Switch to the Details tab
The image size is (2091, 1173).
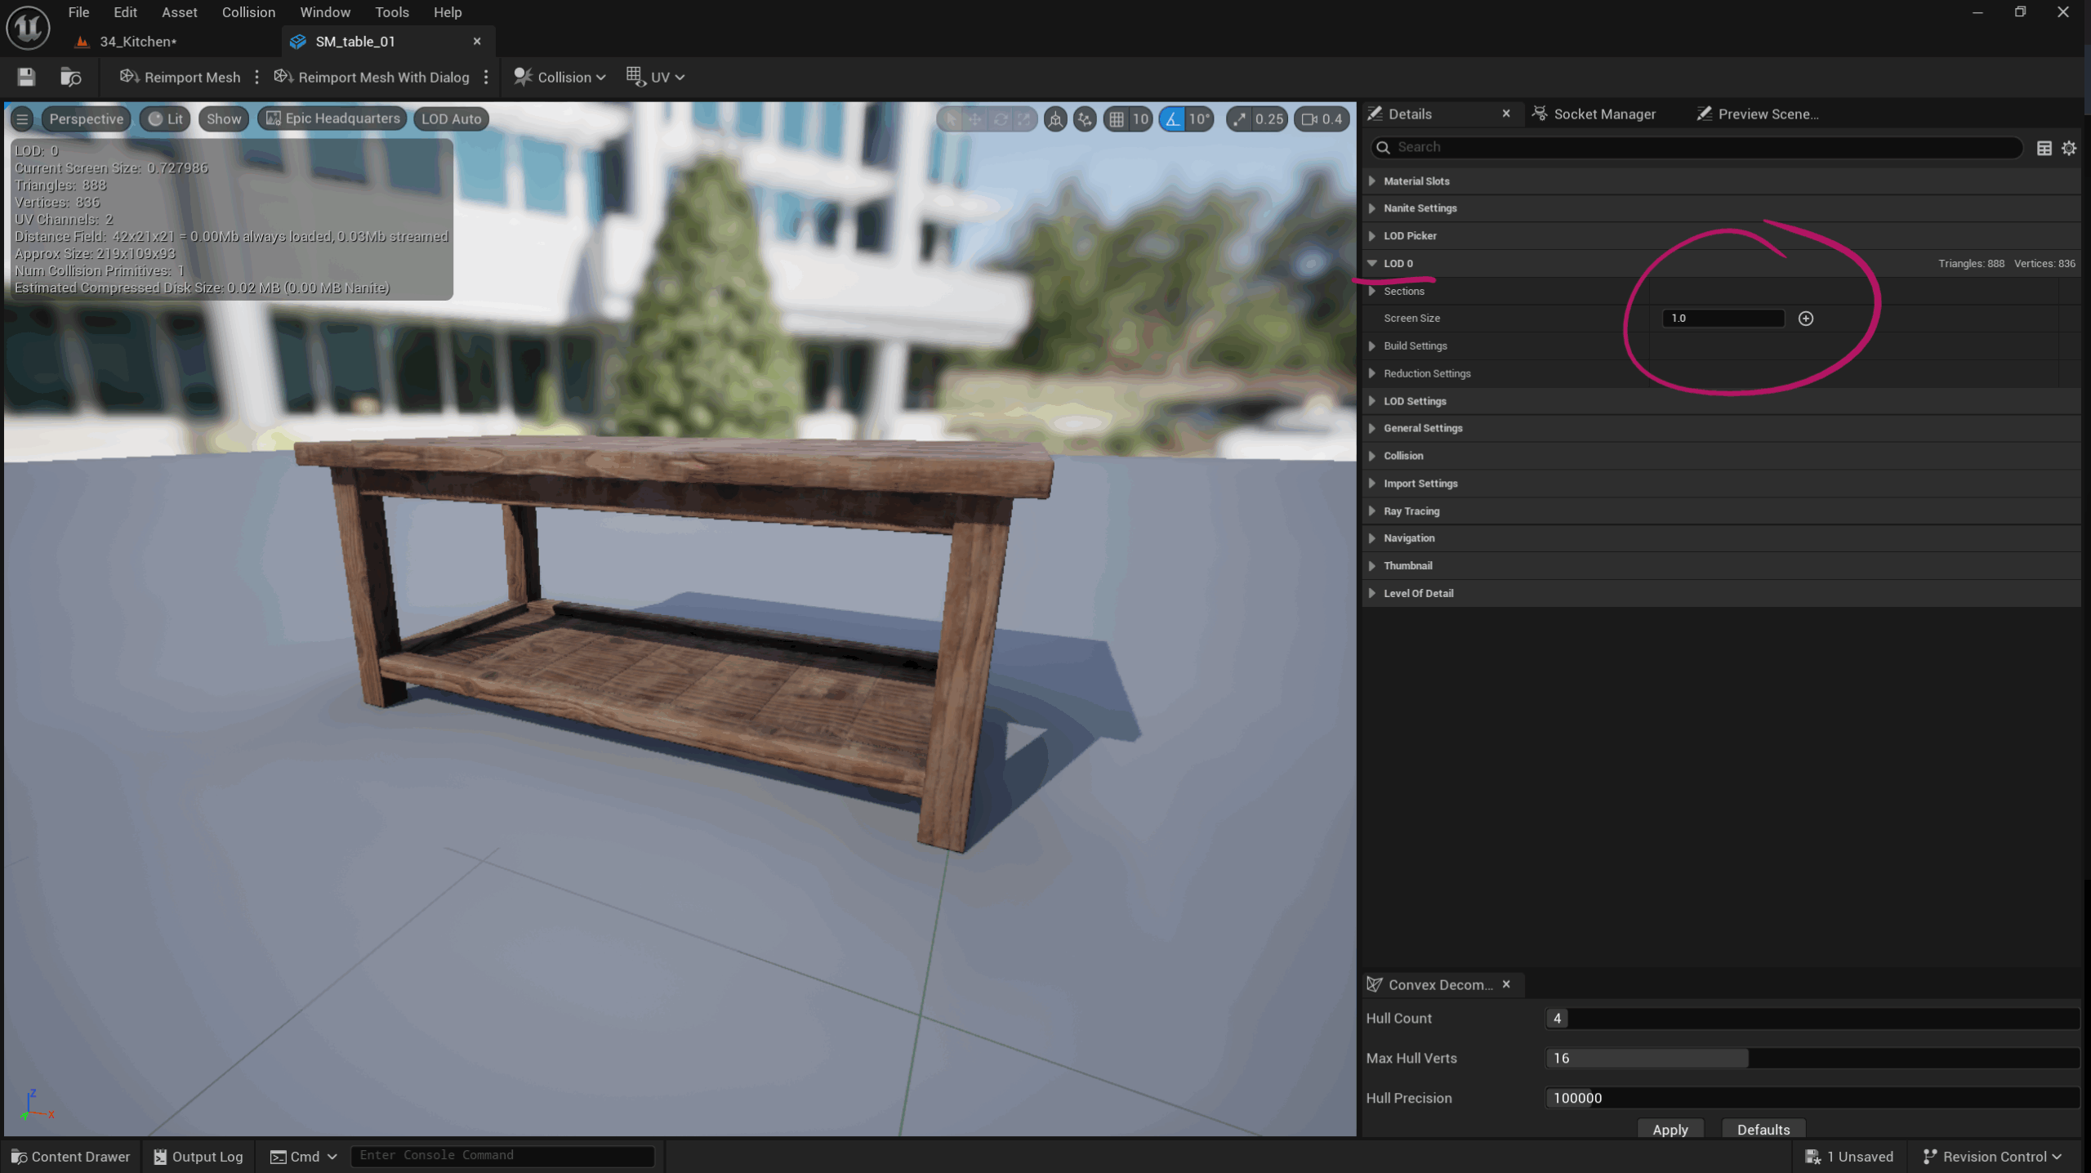coord(1410,114)
